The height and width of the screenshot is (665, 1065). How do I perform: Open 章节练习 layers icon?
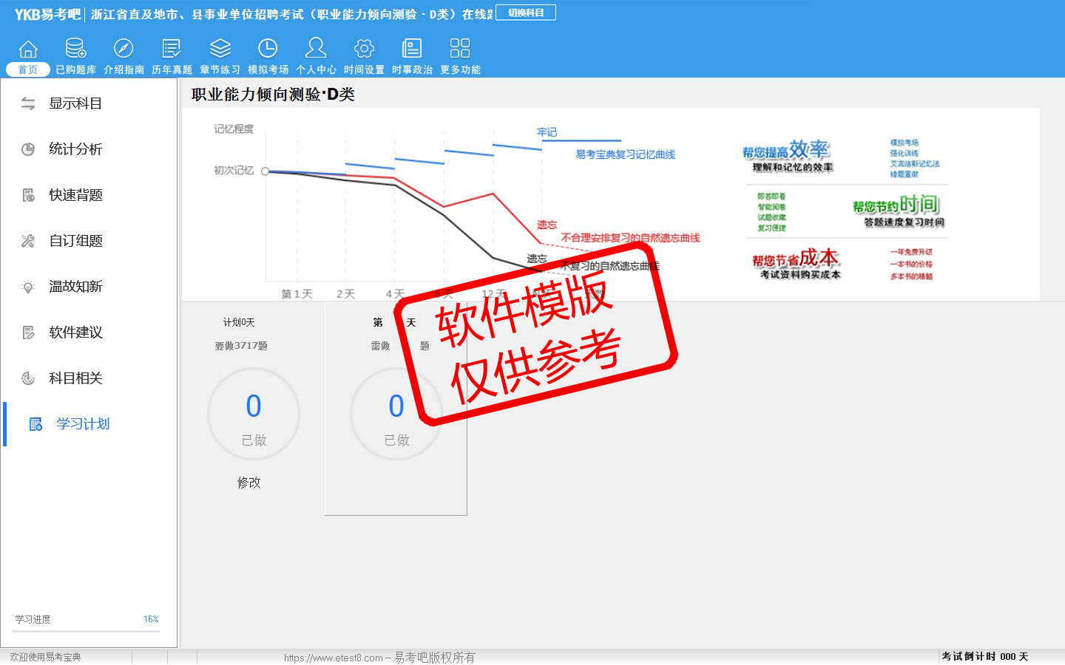click(220, 50)
